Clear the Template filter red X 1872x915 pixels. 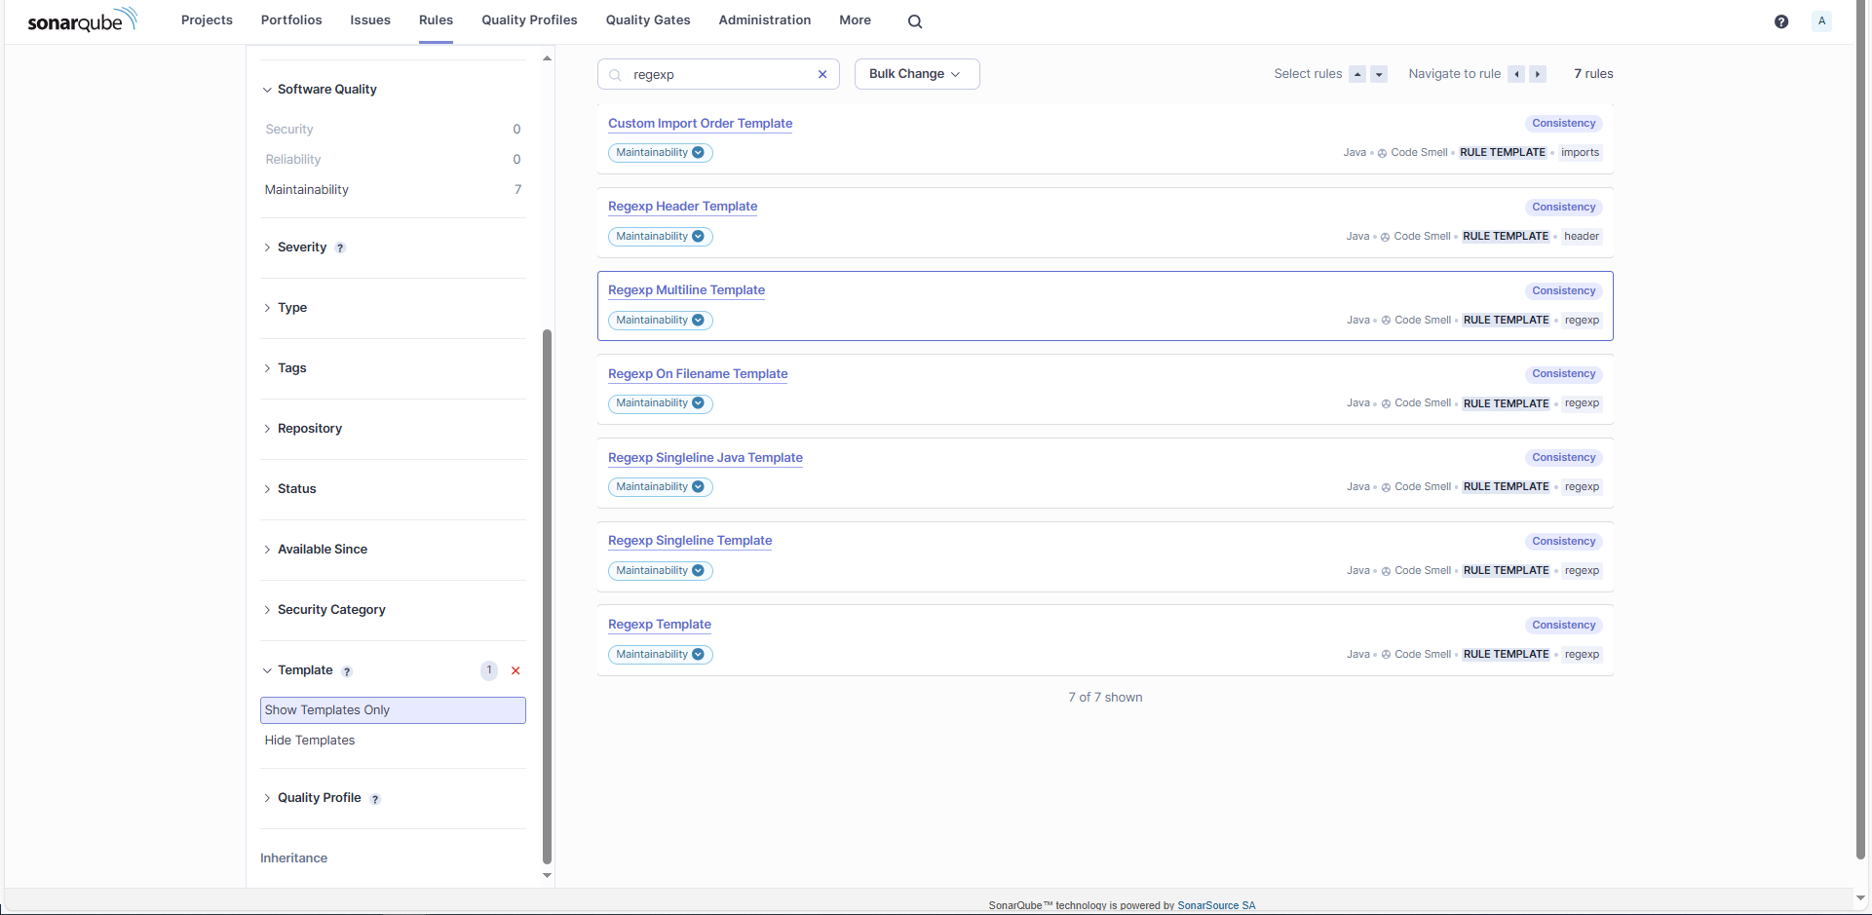tap(516, 670)
